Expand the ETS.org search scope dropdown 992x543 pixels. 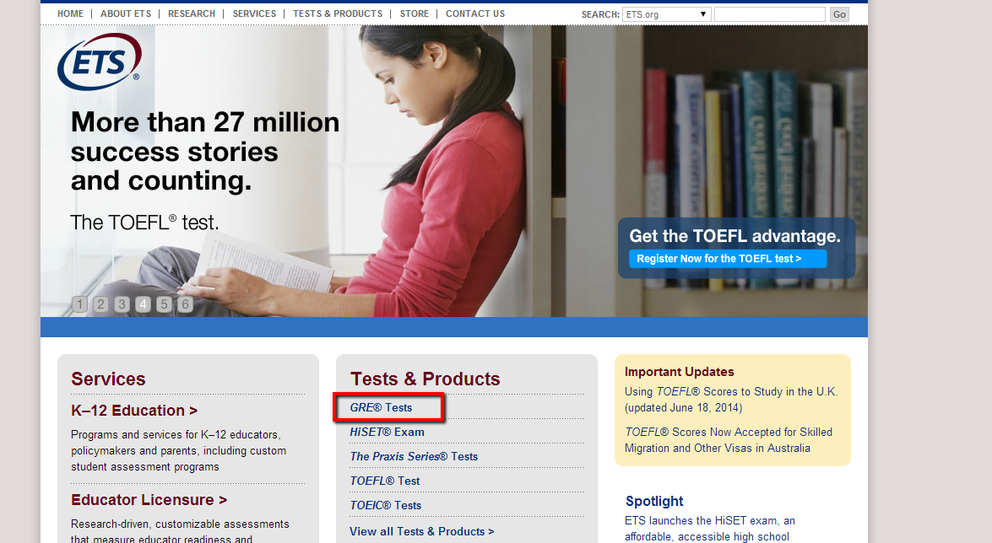click(x=667, y=13)
